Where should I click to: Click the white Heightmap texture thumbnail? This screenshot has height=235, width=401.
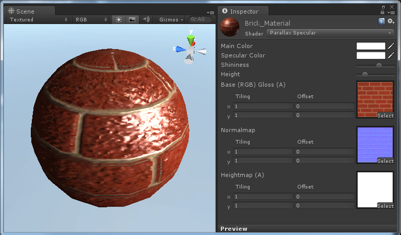(375, 190)
